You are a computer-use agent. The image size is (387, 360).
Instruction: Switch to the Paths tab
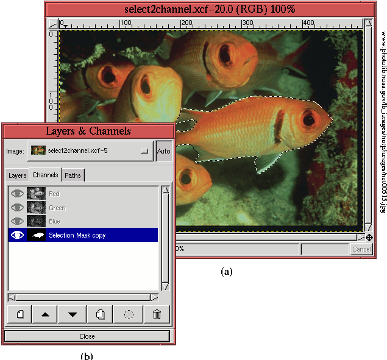pyautogui.click(x=73, y=175)
